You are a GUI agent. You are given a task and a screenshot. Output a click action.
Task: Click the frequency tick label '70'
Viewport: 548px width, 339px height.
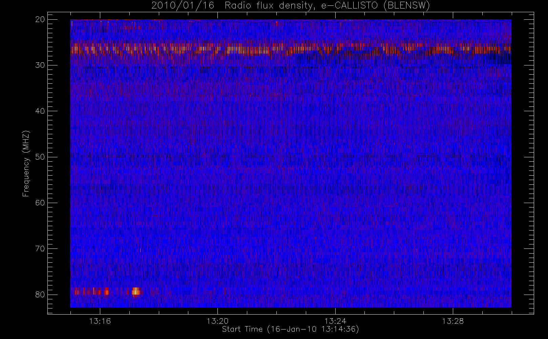(40, 248)
